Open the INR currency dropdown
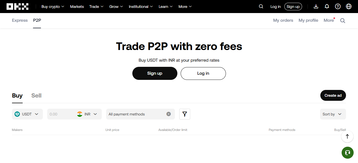Screen dimensions: 358x163 87,114
